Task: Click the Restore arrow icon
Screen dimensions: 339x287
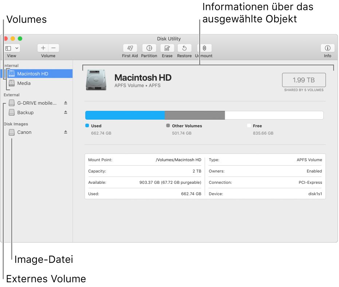Action: [184, 48]
